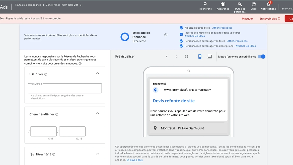Screen dimensions: 293x165
Task: Expand breadcrumb chevron after Zone France campaign
Action: (x=81, y=5)
